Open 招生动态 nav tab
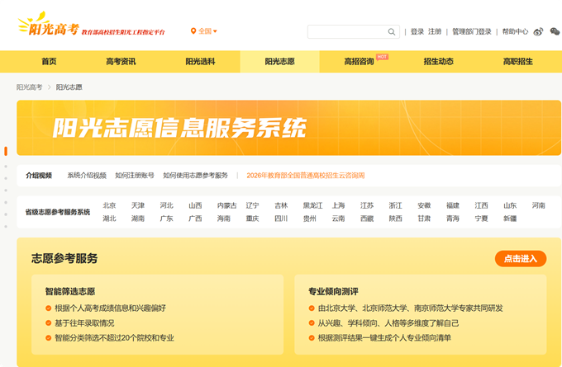The image size is (562, 367). (x=438, y=62)
